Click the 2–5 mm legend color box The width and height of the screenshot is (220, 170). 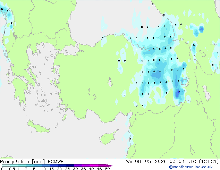(30, 165)
